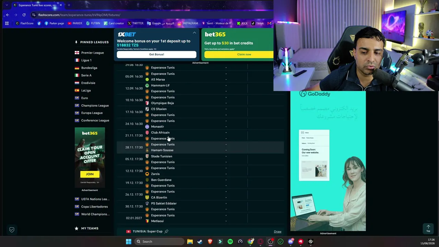Open the browser apps grid shortcut
Screen dimensions: 439x247
7,23
